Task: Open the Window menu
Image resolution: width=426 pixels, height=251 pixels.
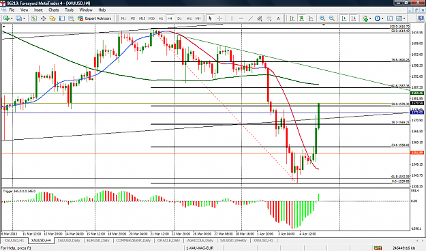Action: (x=86, y=10)
